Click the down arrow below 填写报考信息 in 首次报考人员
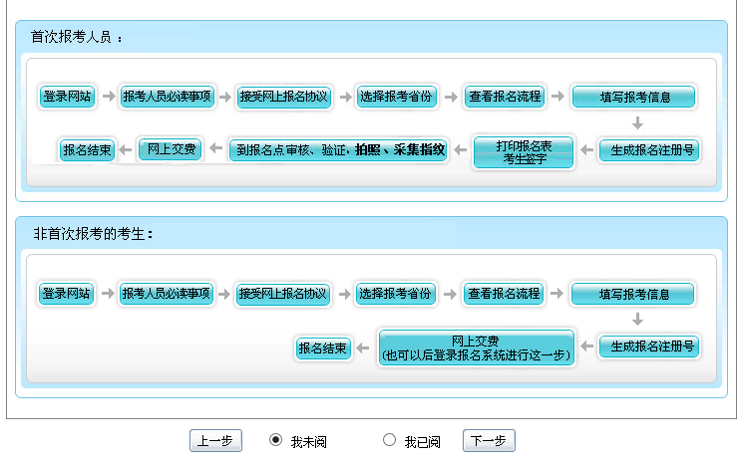The width and height of the screenshot is (742, 462). (x=637, y=124)
